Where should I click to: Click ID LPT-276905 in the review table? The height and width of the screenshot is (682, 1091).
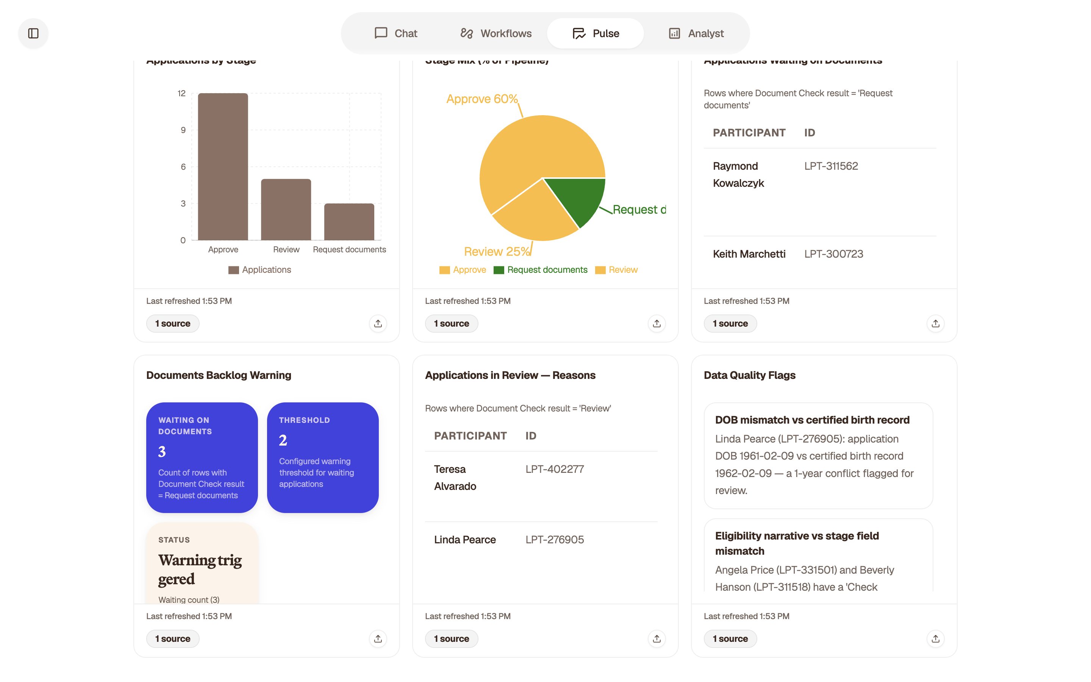point(555,540)
